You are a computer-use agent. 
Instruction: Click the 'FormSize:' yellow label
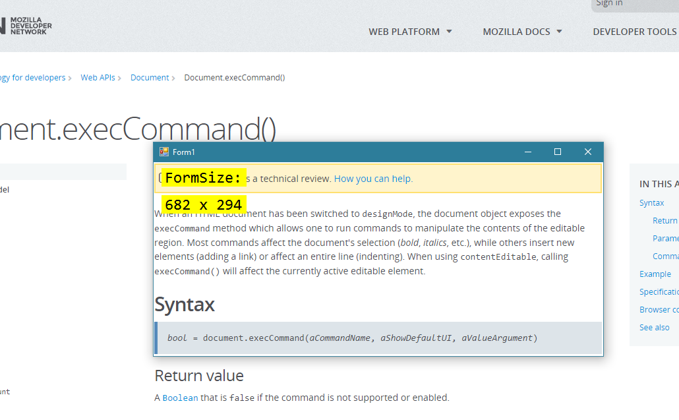coord(204,177)
